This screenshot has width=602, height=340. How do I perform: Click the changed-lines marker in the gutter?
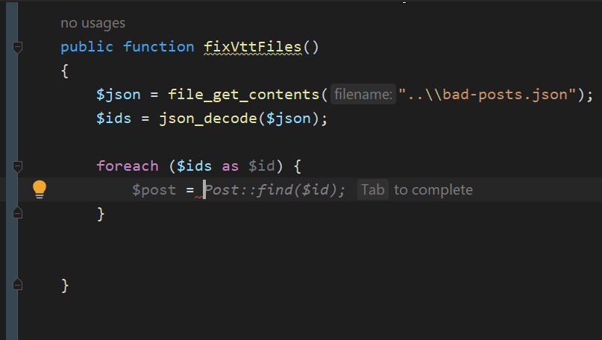coord(12,170)
